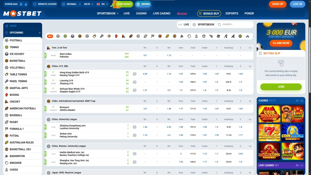Filter by cricket bat icon in strip

(x=124, y=36)
